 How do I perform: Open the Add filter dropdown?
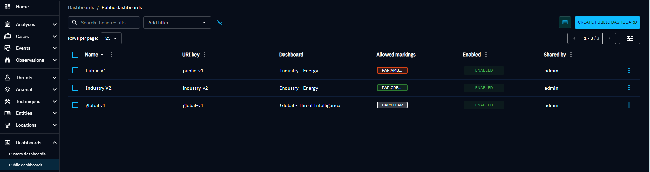click(x=177, y=23)
